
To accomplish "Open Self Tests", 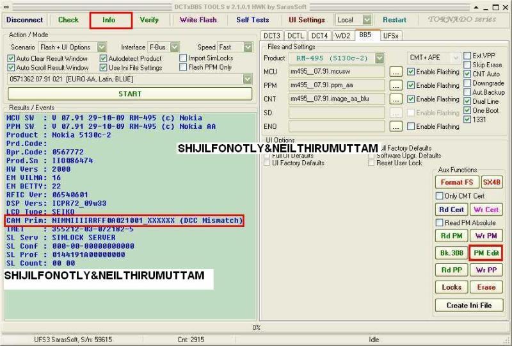I will pos(253,20).
